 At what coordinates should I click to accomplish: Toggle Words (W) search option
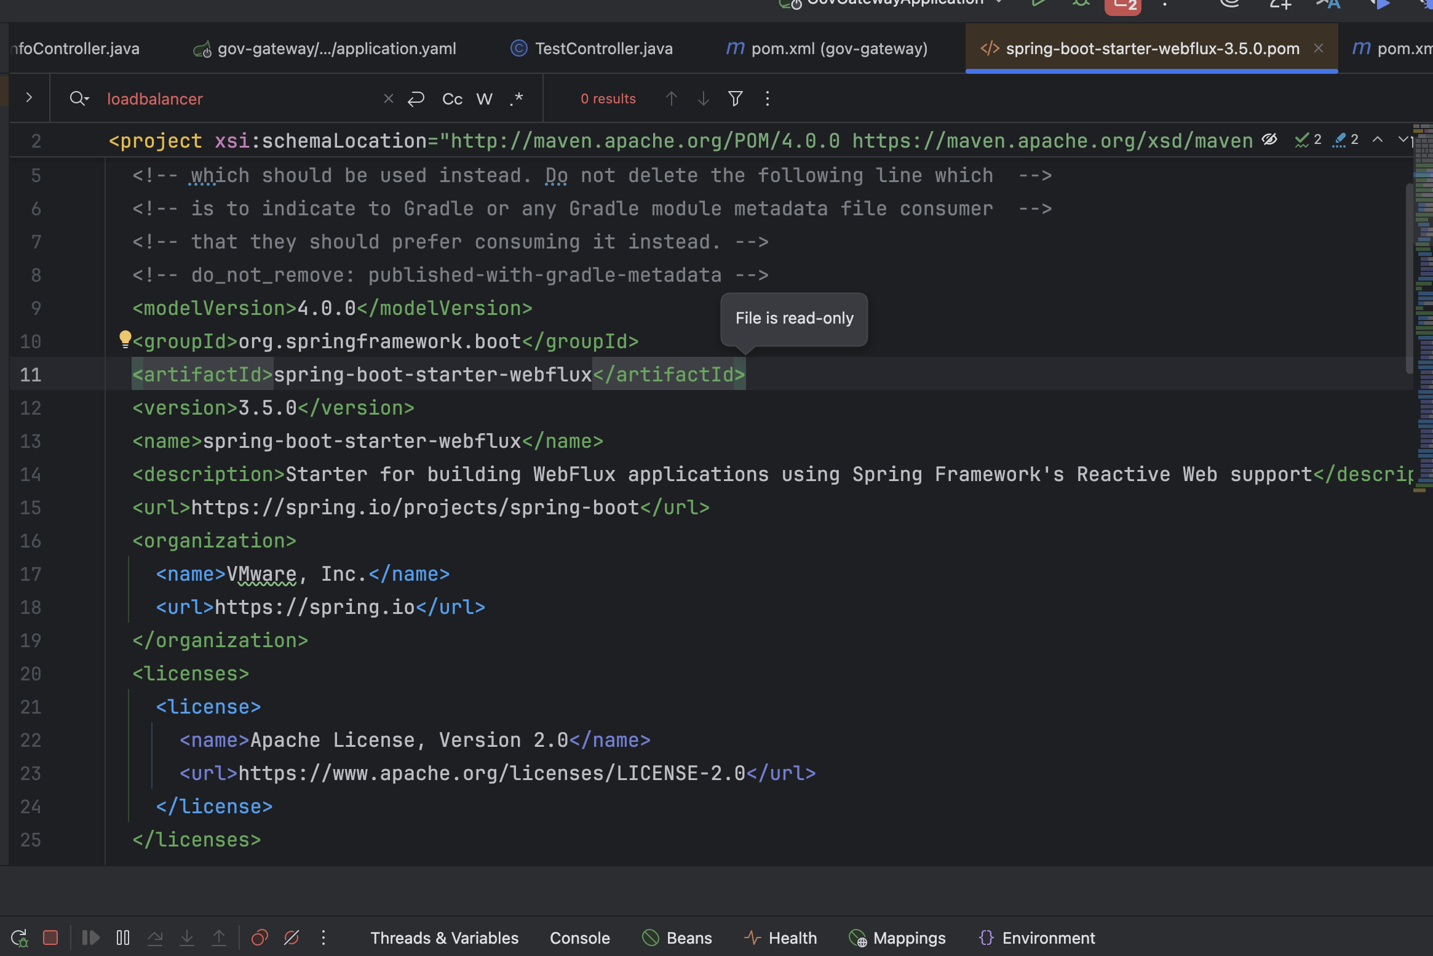[485, 98]
